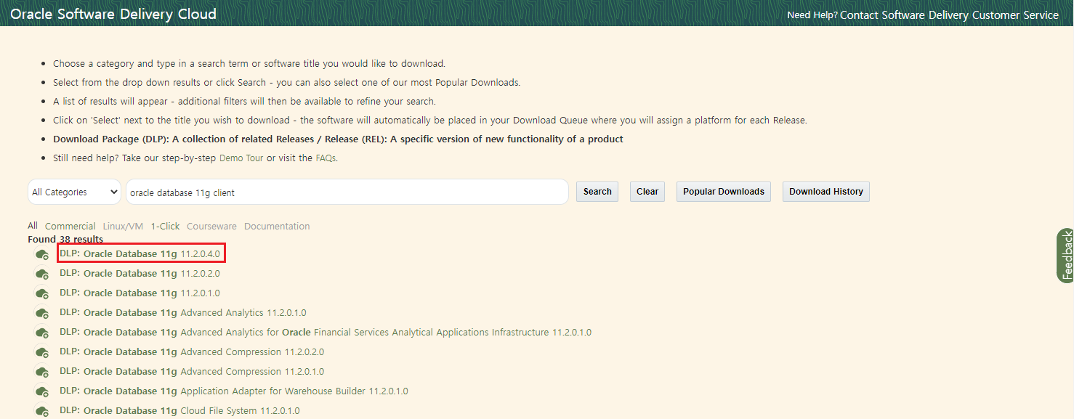Click cloud icon beside Cloud File System 11.2.0.1.0
Image resolution: width=1074 pixels, height=419 pixels.
tap(42, 411)
